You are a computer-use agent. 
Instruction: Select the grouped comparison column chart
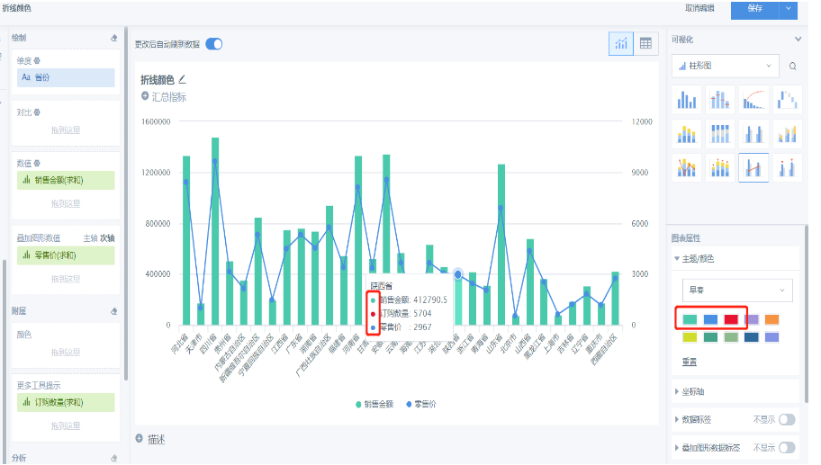coord(753,134)
